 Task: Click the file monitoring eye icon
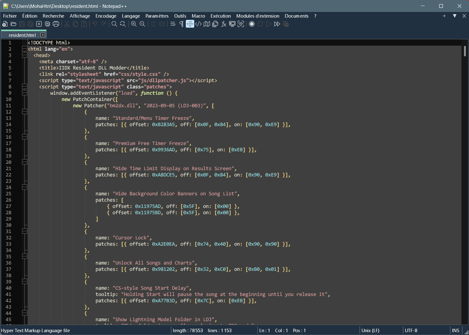click(241, 24)
